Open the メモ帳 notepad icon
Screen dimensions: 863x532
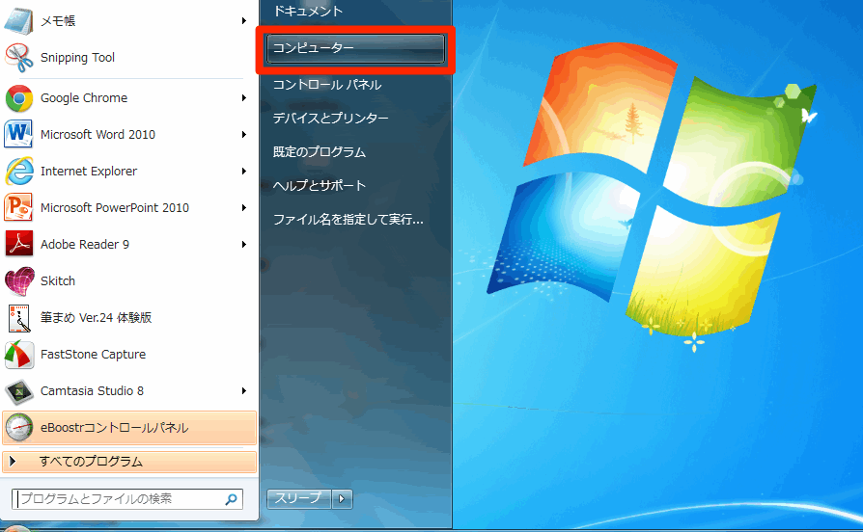(x=18, y=21)
